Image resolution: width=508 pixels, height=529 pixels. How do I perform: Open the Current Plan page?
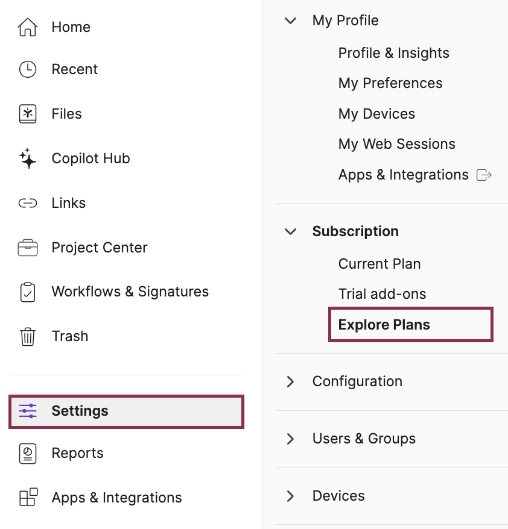tap(379, 264)
